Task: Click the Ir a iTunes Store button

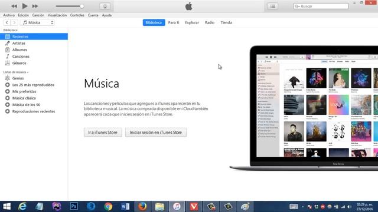Action: [103, 132]
